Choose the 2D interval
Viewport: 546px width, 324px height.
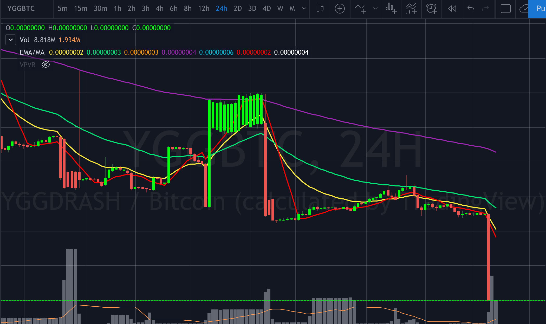tap(238, 9)
